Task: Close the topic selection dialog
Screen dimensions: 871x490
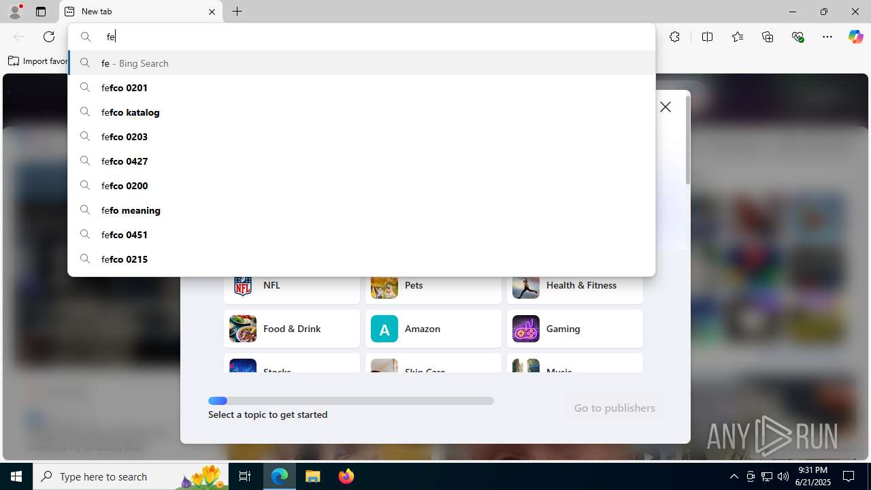Action: coord(665,107)
